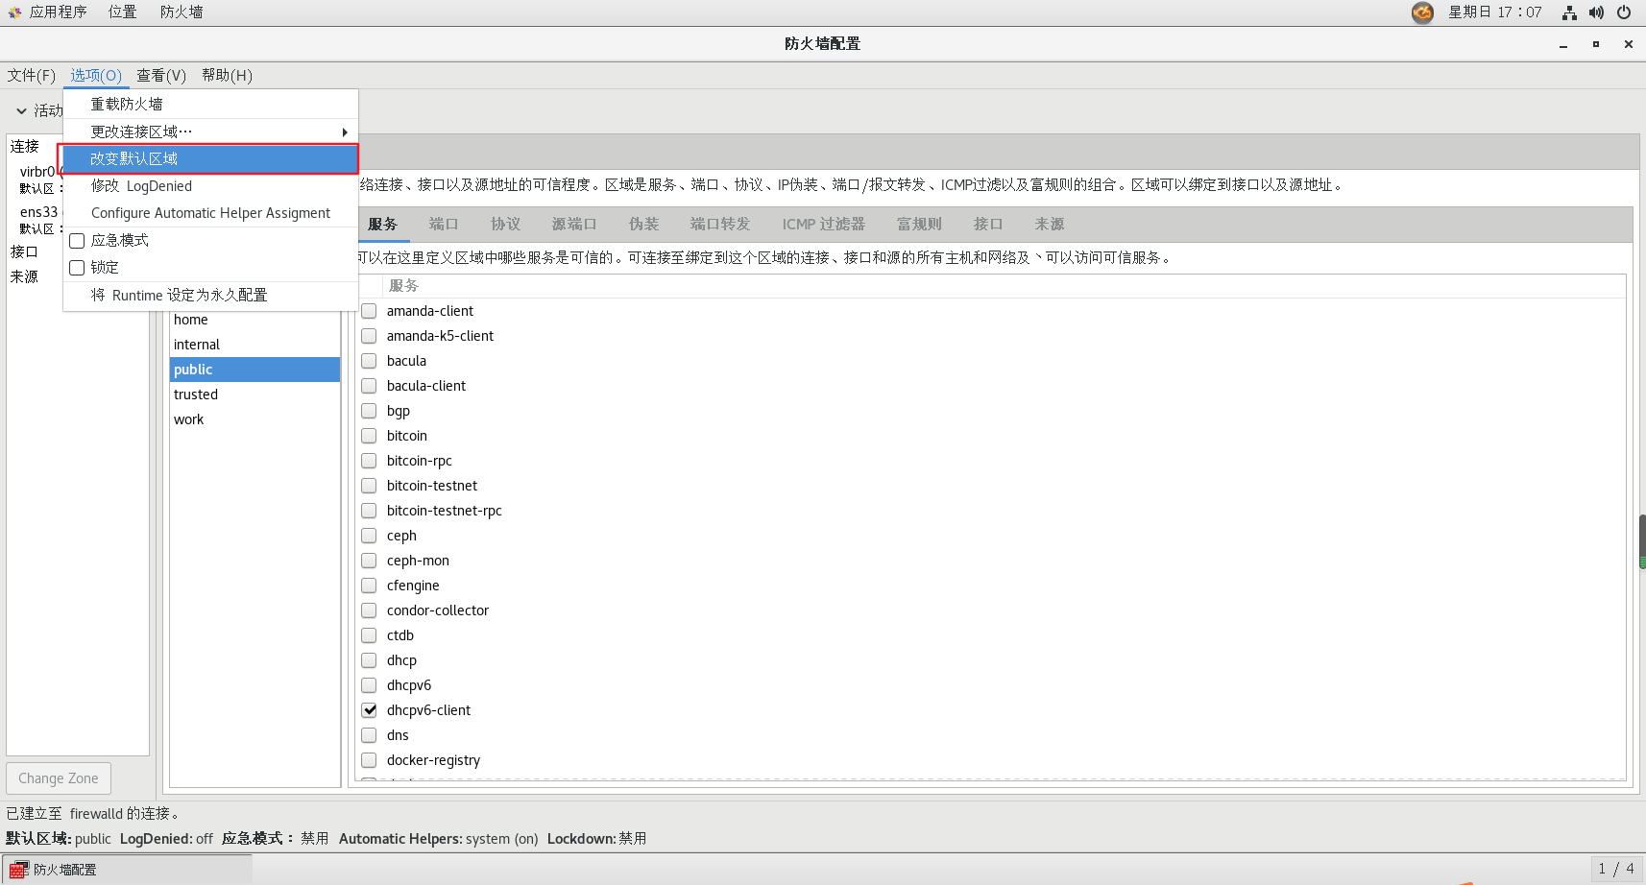Viewport: 1646px width, 885px height.
Task: Switch to the 端口转发 tab
Action: [x=719, y=224]
